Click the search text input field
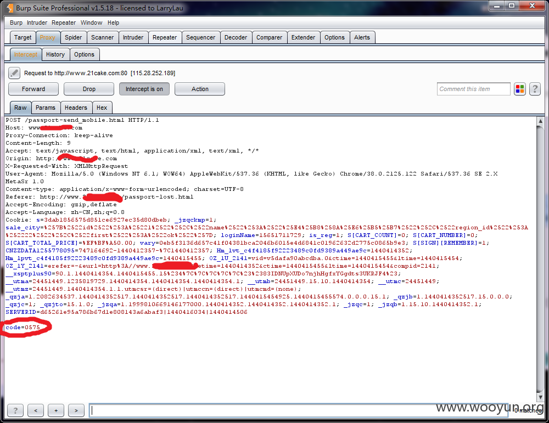This screenshot has width=549, height=423. click(298, 410)
